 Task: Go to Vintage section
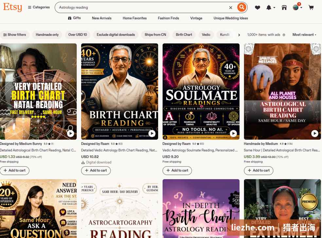196,18
